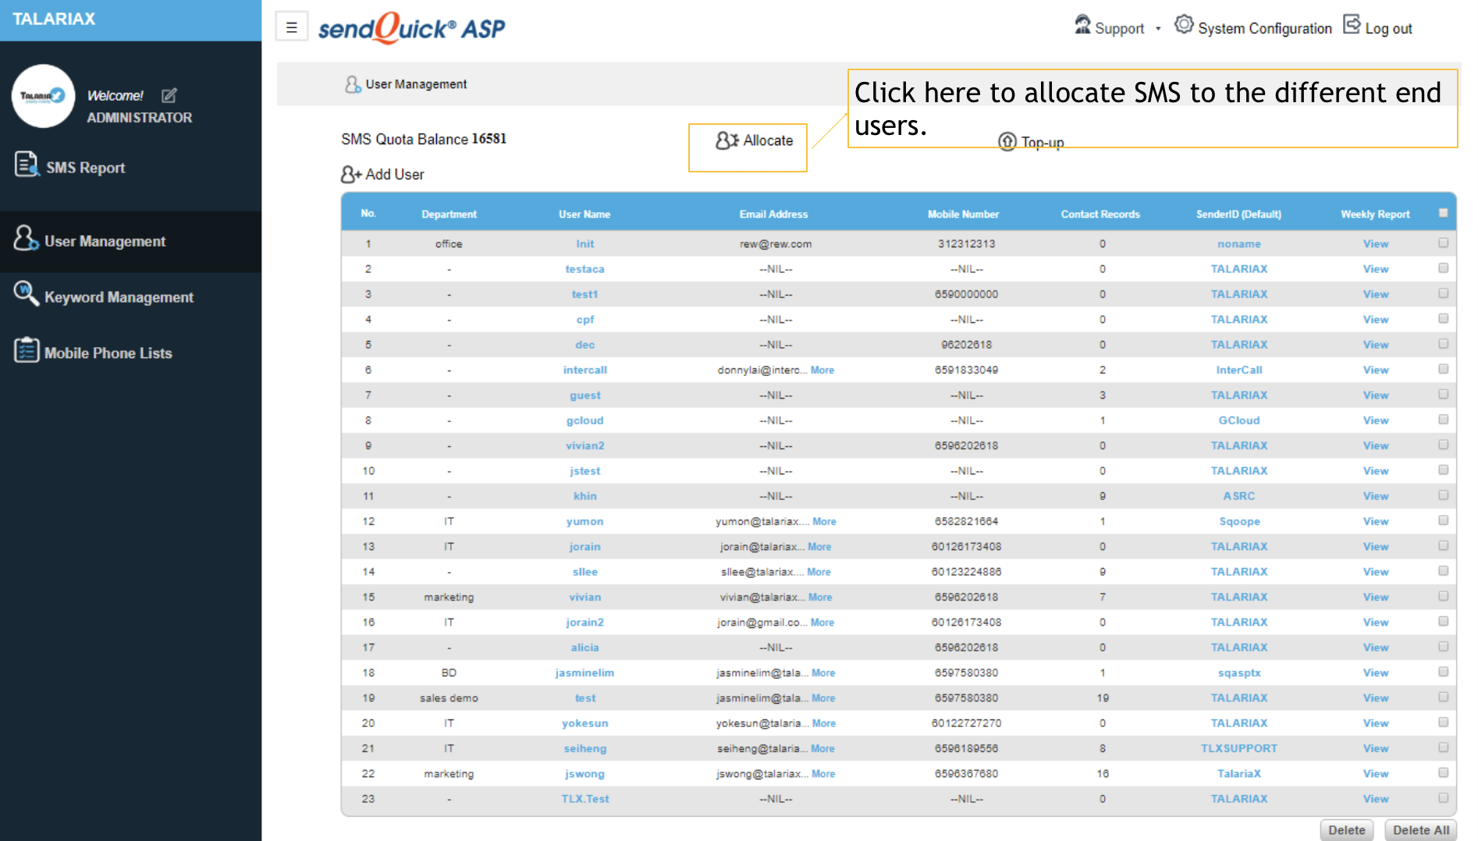Viewport: 1478px width, 841px height.
Task: Click the Support headset icon
Action: (x=1082, y=25)
